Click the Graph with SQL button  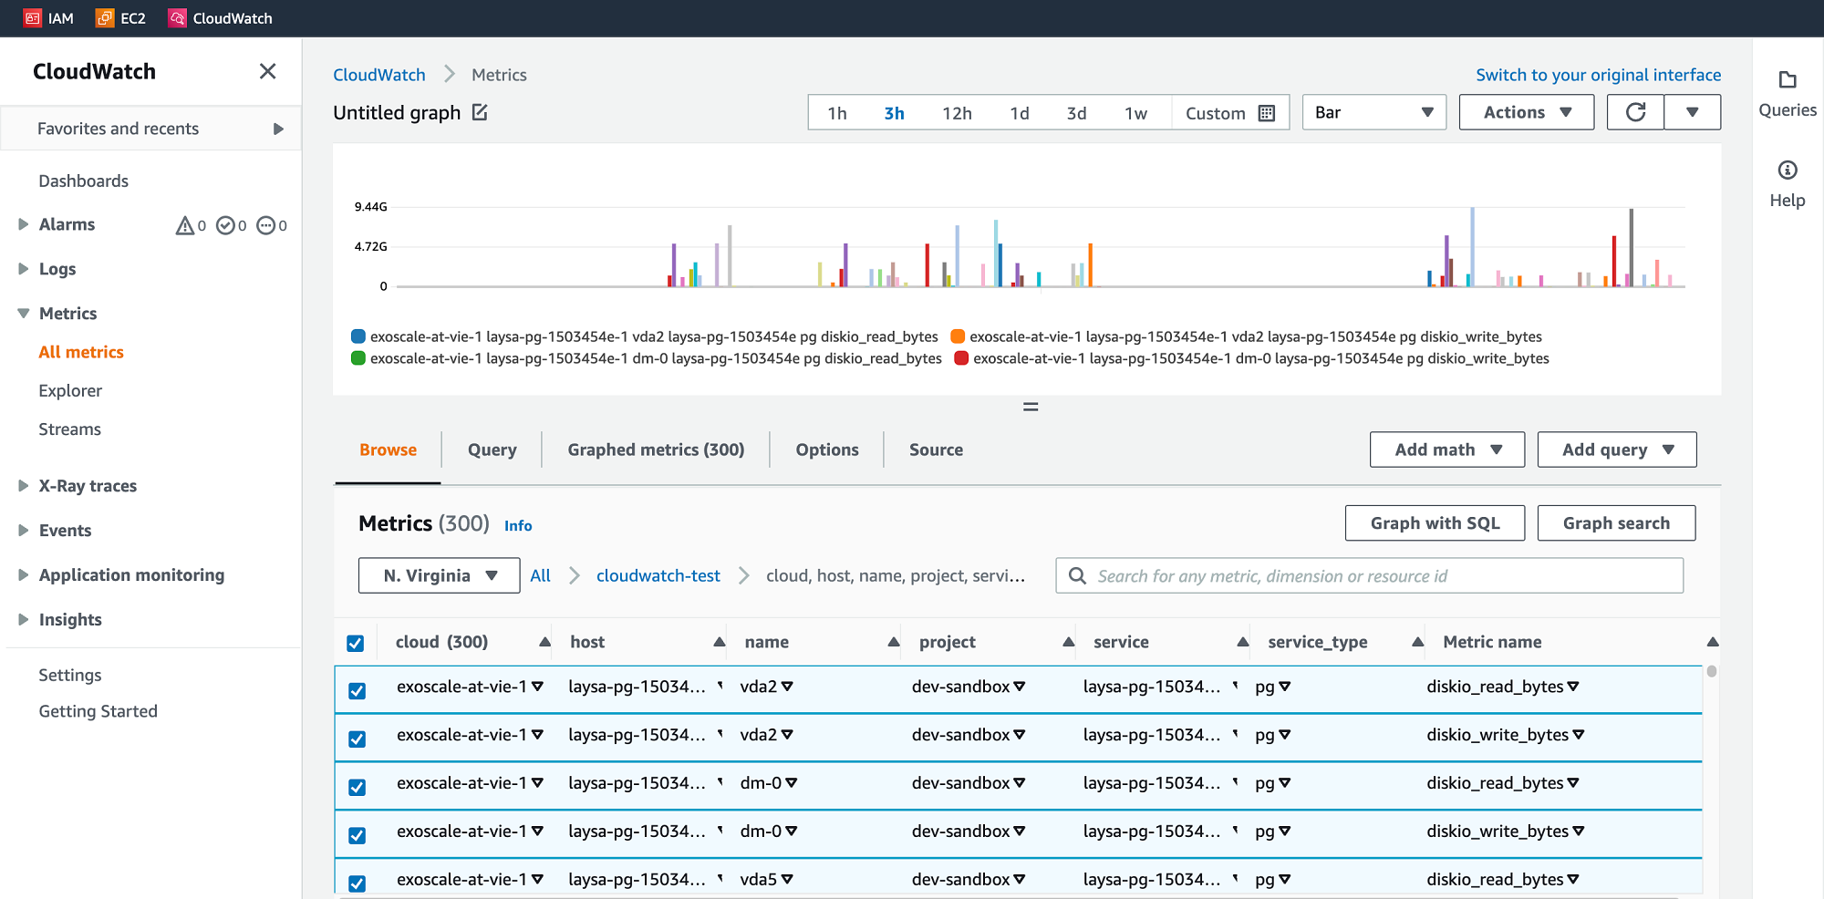pyautogui.click(x=1434, y=523)
